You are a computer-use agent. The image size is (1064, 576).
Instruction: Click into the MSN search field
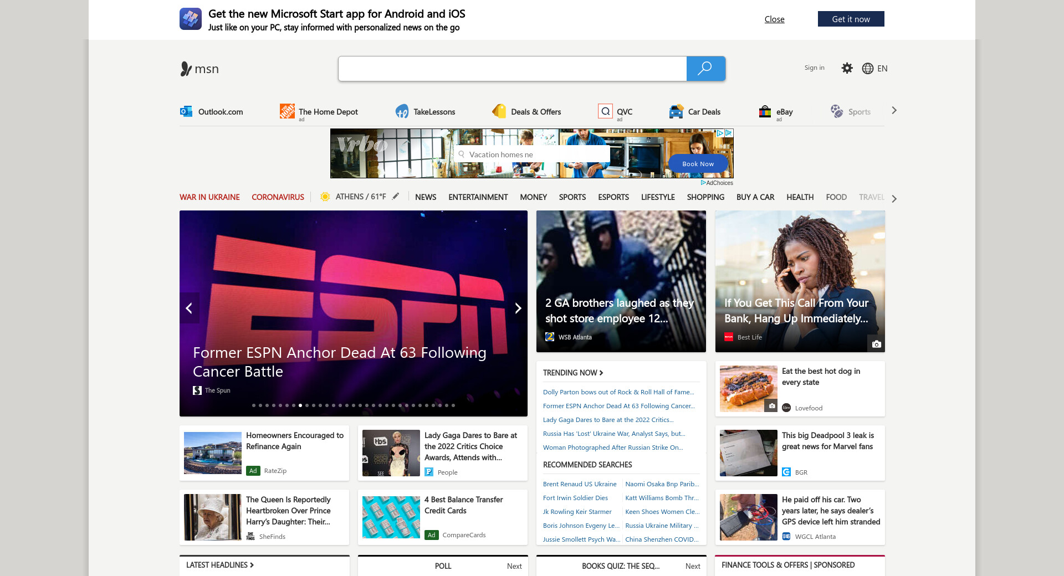coord(512,69)
